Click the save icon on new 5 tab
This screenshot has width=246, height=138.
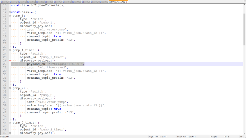11,2
